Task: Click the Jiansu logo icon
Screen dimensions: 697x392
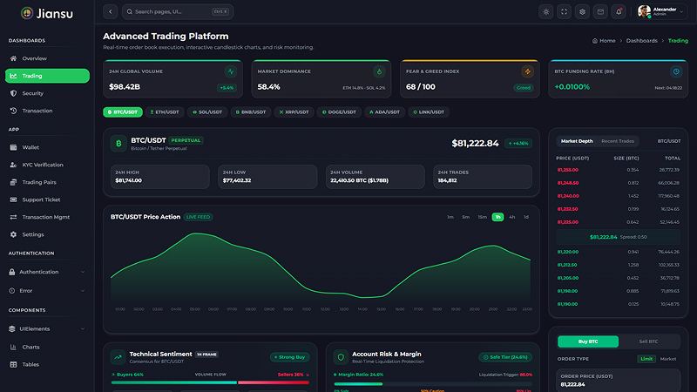Action: (x=27, y=13)
